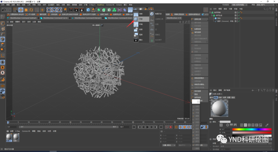Open the RealFlow menu
Image resolution: width=278 pixels, height=152 pixels.
pyautogui.click(x=101, y=5)
